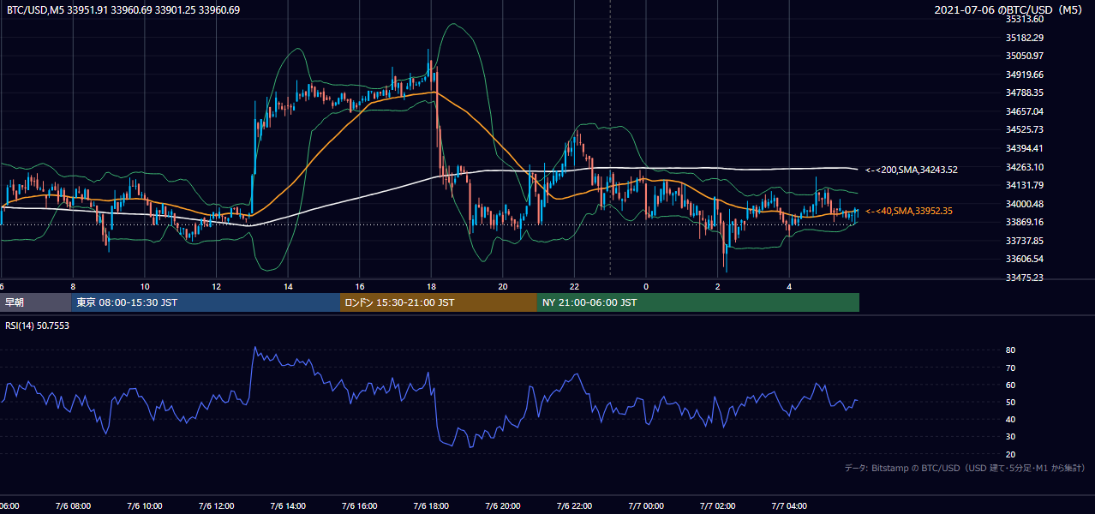The width and height of the screenshot is (1095, 514).
Task: Click the 200 SMA label reading 34243.52
Action: point(912,170)
